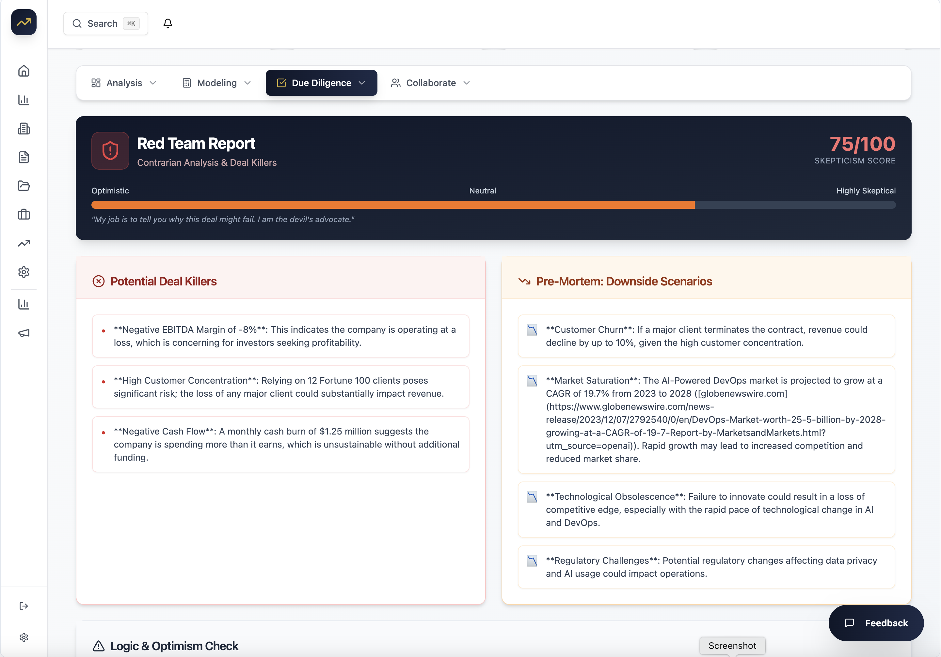Click the notification bell icon
Viewport: 941px width, 657px height.
click(x=167, y=23)
